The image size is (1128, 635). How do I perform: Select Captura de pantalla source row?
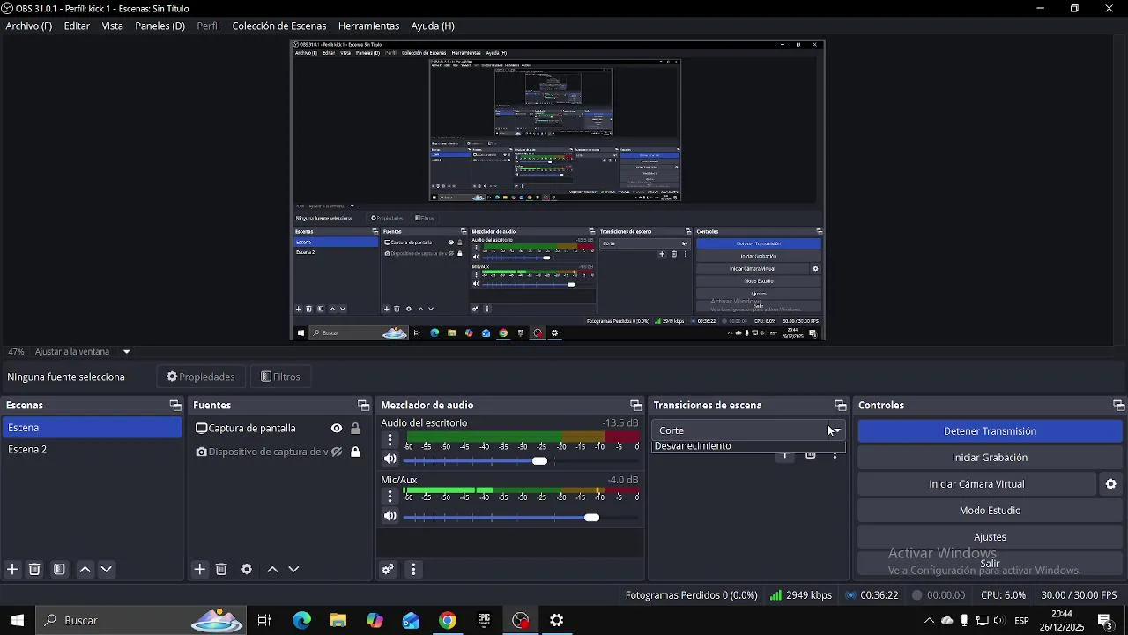click(x=279, y=429)
